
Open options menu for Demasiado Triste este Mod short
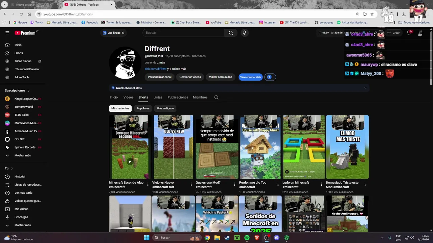pyautogui.click(x=365, y=184)
